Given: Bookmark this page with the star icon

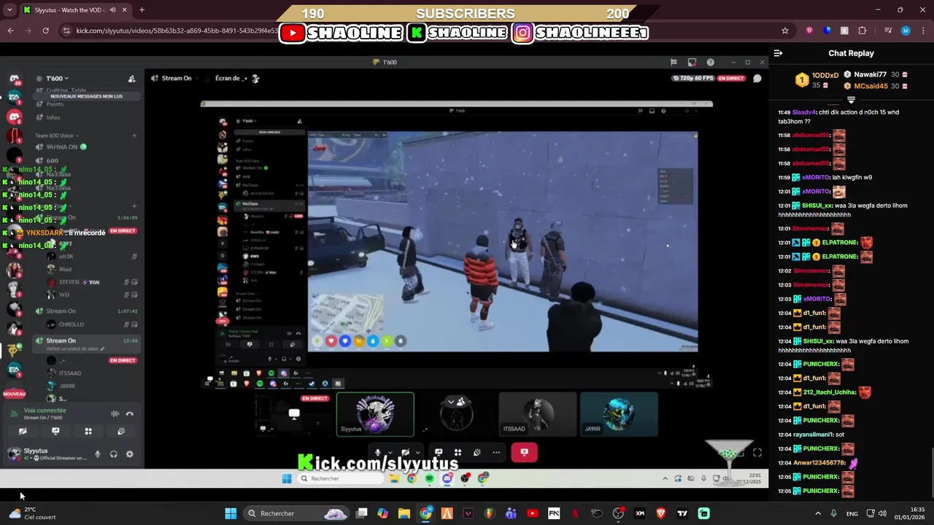Looking at the screenshot, I should click(x=785, y=31).
